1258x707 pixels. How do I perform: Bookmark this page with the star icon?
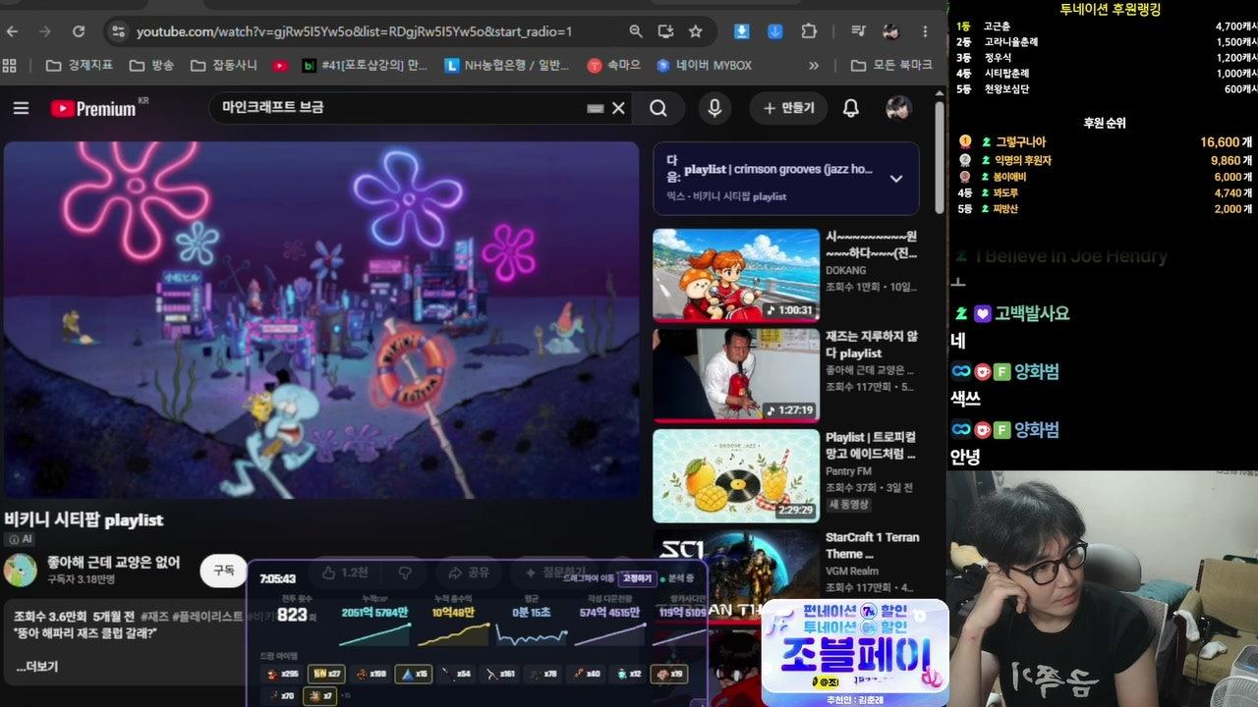point(696,31)
